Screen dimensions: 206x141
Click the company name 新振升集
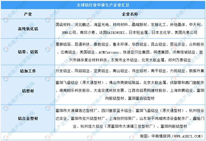197,71
